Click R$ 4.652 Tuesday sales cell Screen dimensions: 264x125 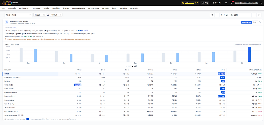click(126, 74)
